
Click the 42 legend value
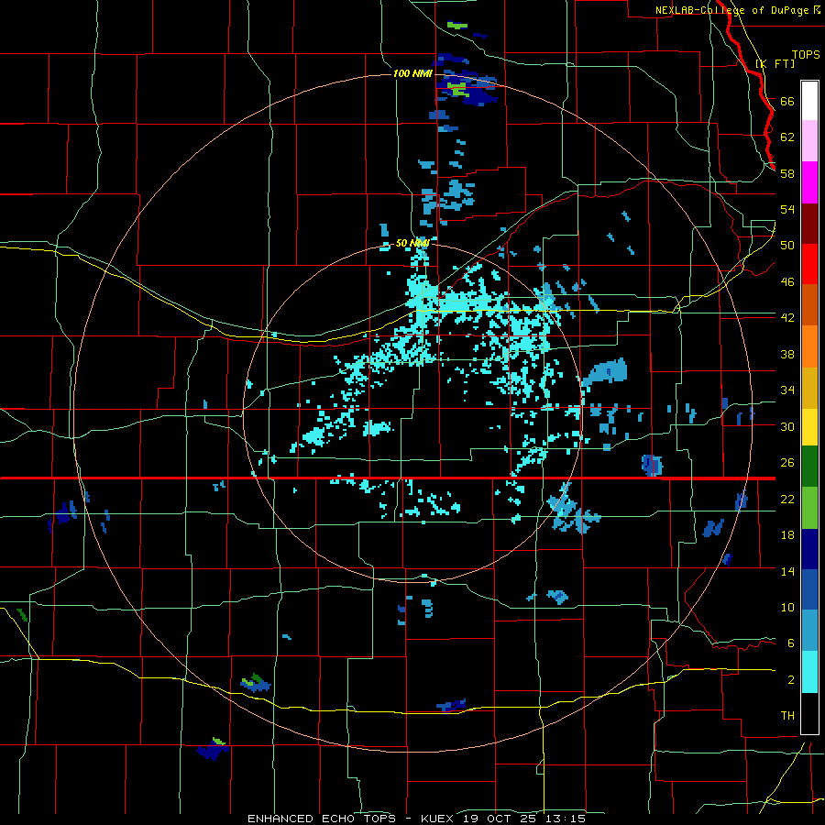[787, 317]
